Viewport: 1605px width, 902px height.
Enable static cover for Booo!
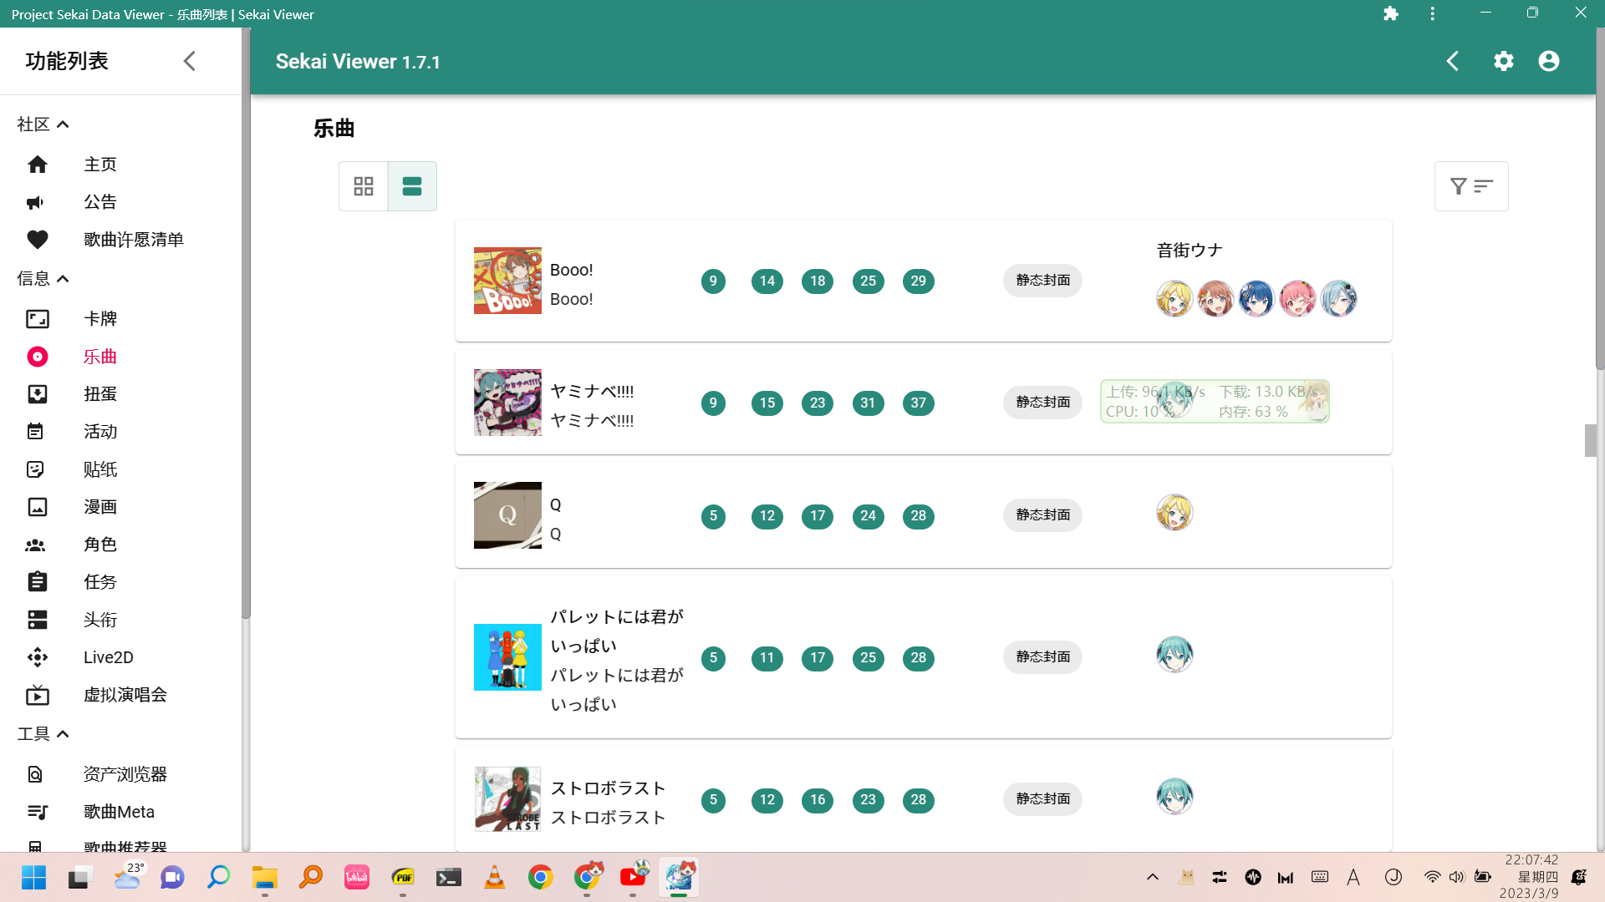point(1042,281)
